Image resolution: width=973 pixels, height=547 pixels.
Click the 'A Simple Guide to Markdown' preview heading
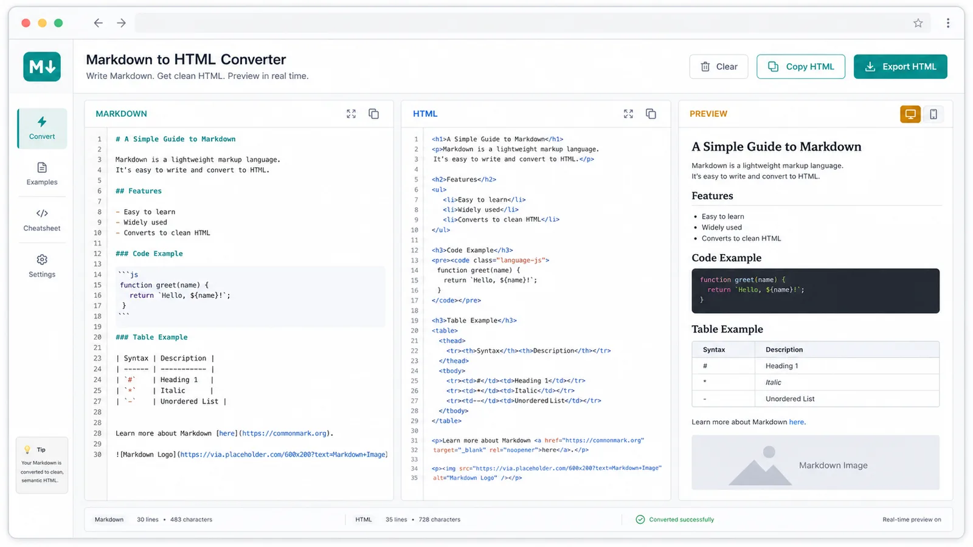coord(777,146)
